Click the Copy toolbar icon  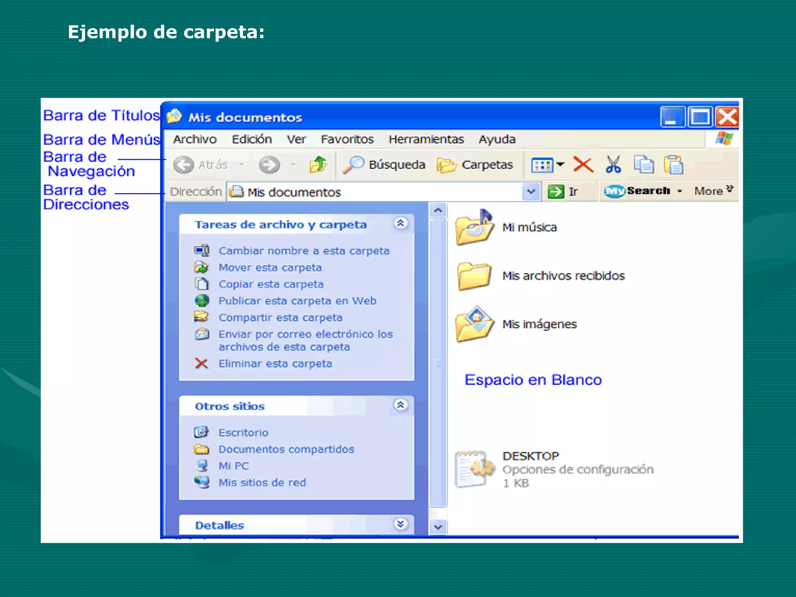643,165
